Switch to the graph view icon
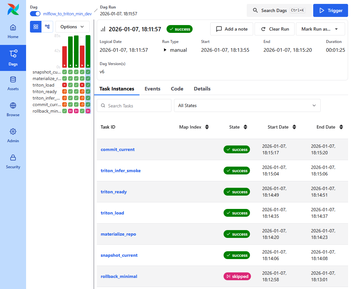Image resolution: width=351 pixels, height=289 pixels. pos(47,27)
